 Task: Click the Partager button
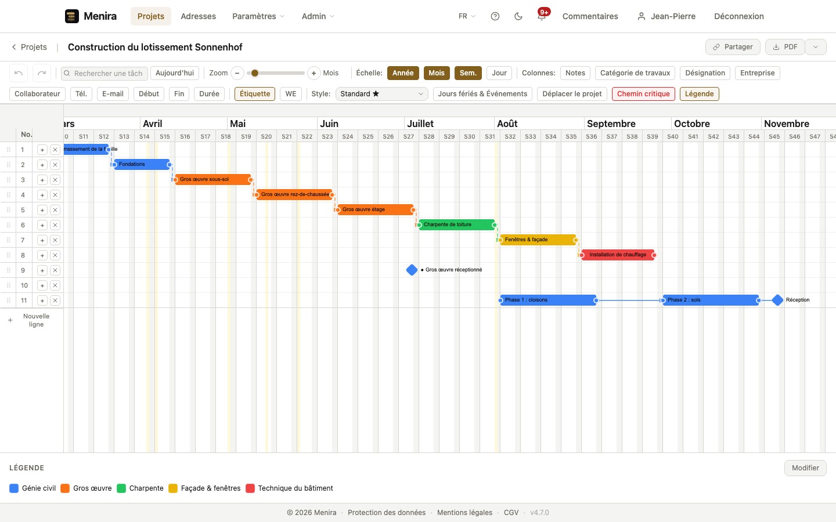tap(733, 47)
